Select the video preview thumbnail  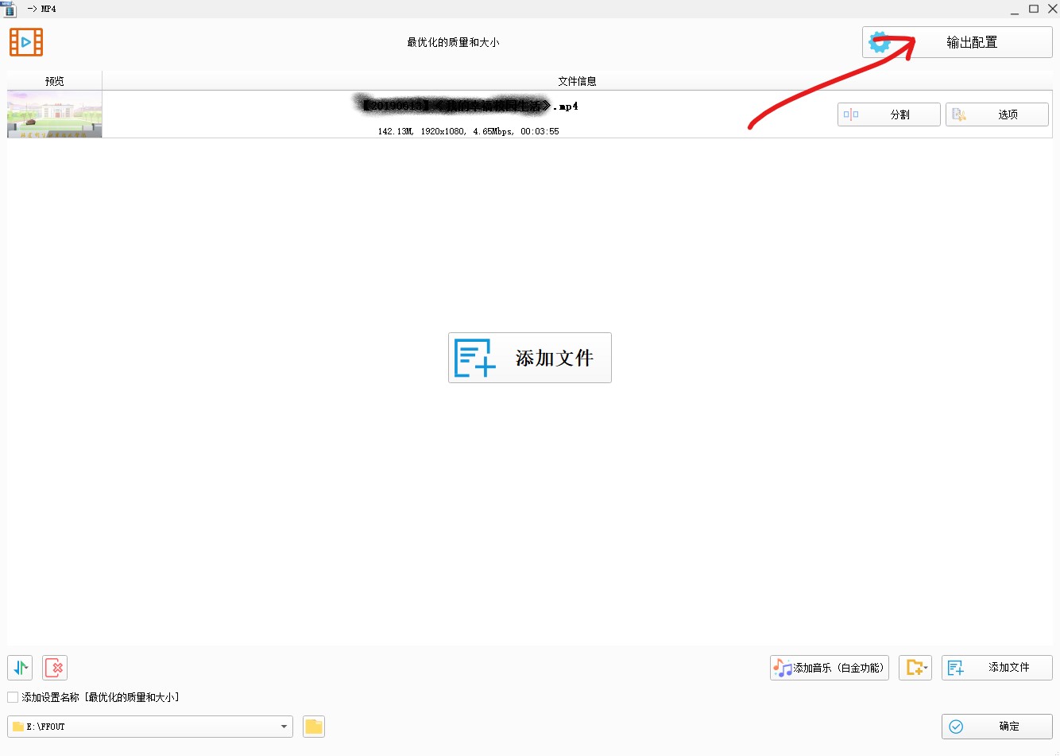coord(55,114)
